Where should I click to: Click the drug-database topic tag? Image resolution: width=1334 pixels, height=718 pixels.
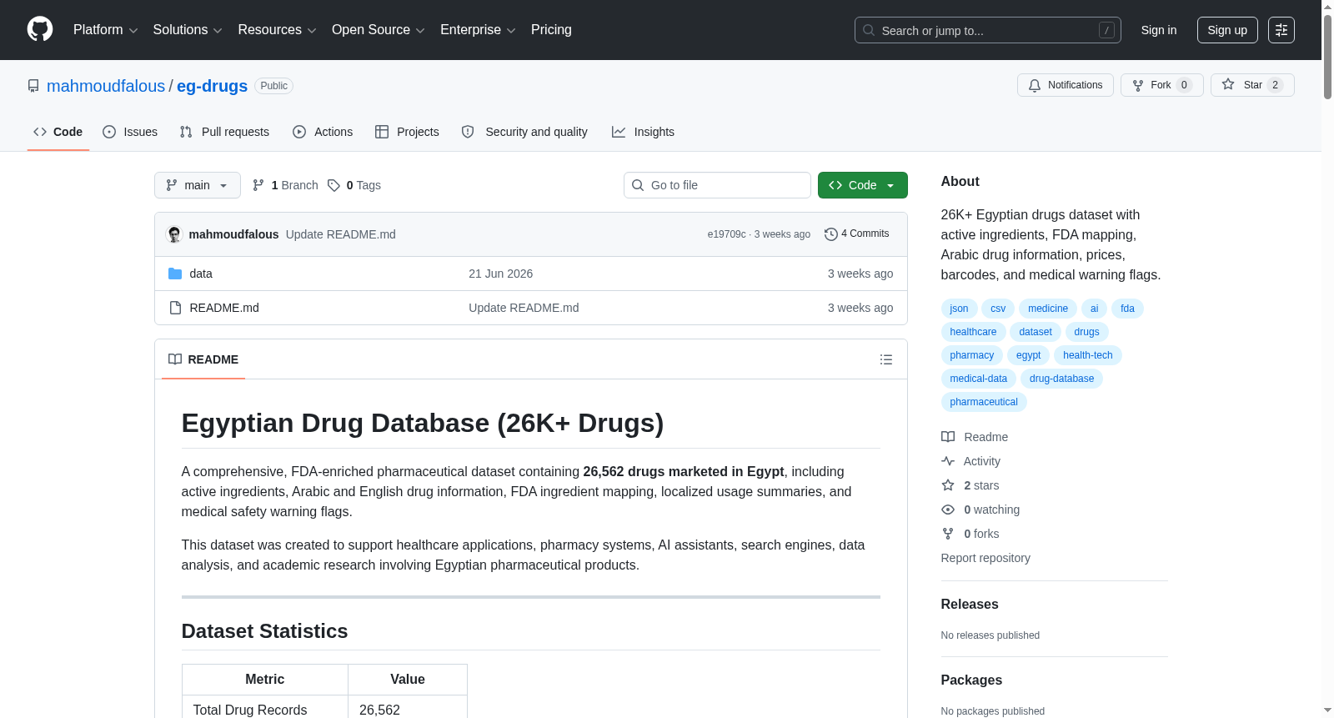(x=1061, y=379)
